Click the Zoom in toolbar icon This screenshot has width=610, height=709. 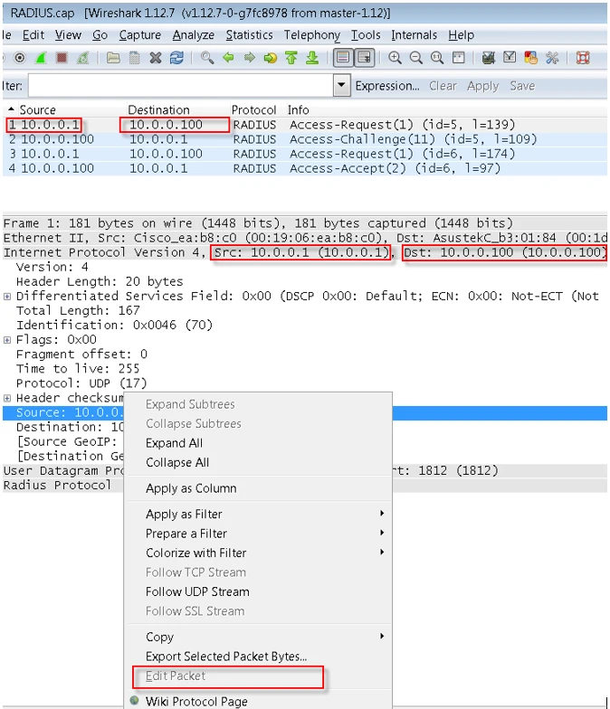[396, 58]
